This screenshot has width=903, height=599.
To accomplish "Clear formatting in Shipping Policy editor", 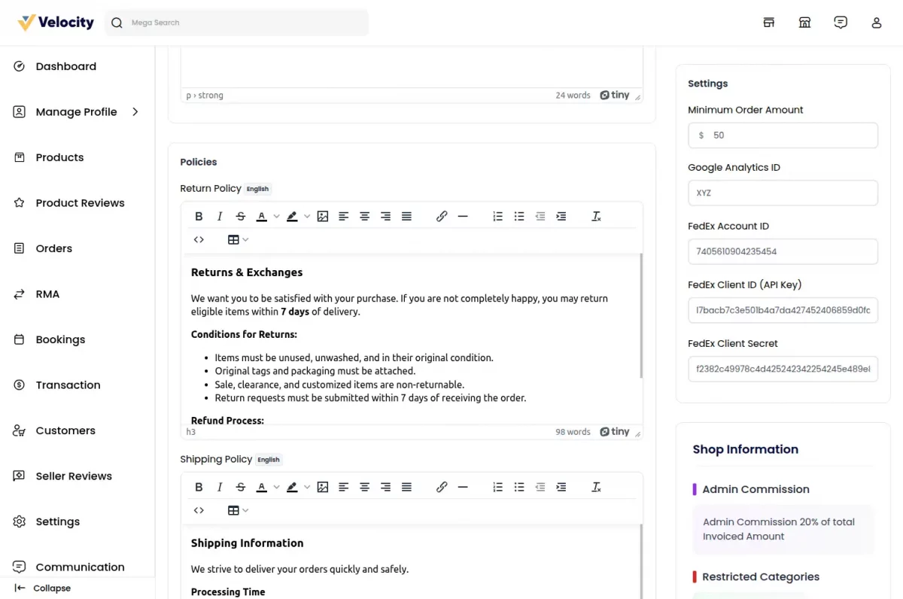I will (596, 487).
